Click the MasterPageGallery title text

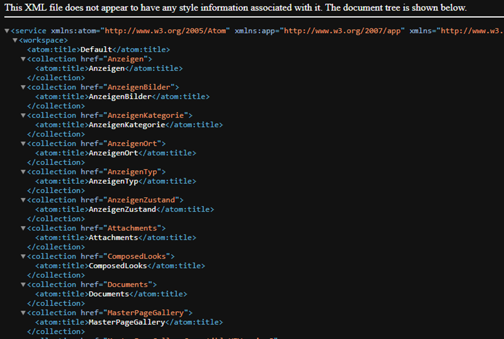pyautogui.click(x=127, y=322)
